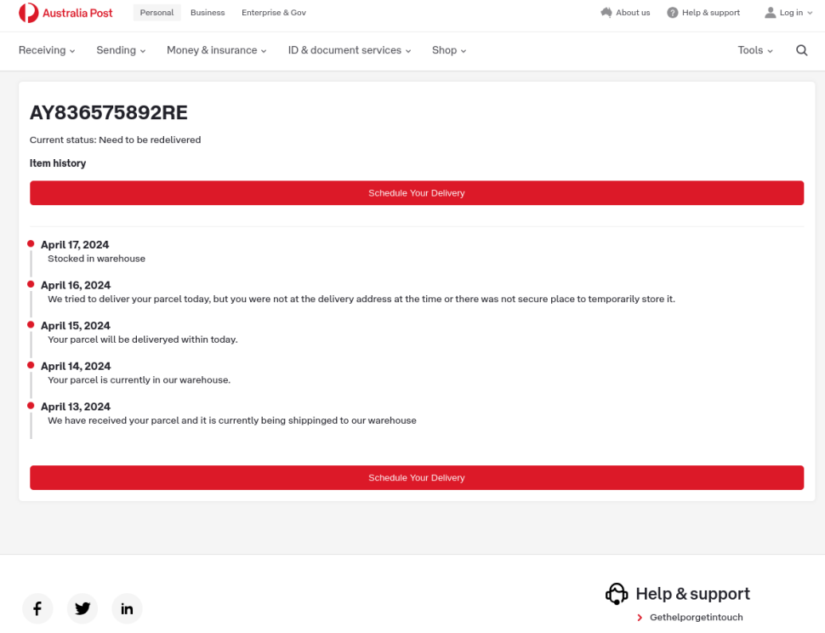
Task: Click the question mark Help & support icon
Action: coord(671,13)
